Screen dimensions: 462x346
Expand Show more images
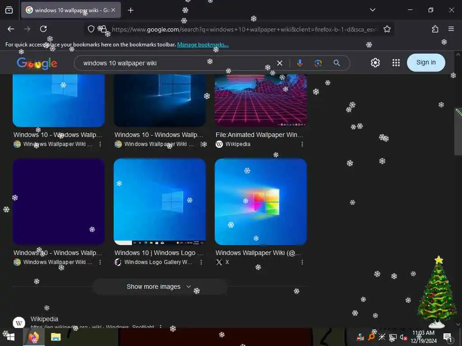[x=159, y=287]
